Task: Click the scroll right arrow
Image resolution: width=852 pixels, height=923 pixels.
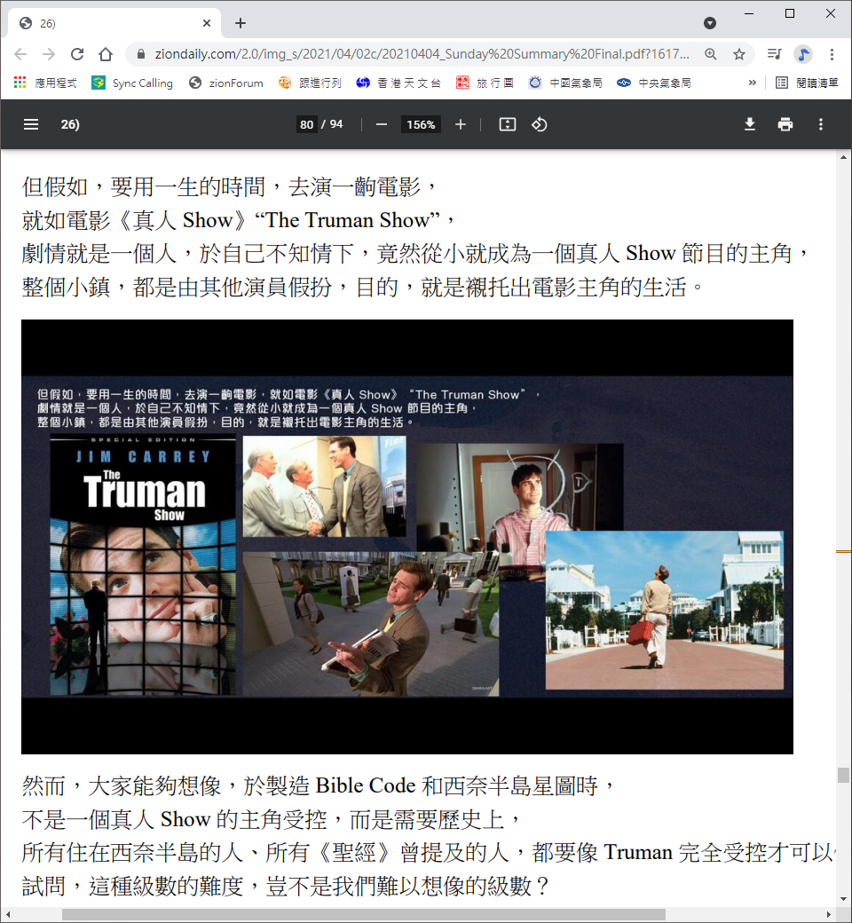Action: pyautogui.click(x=828, y=915)
